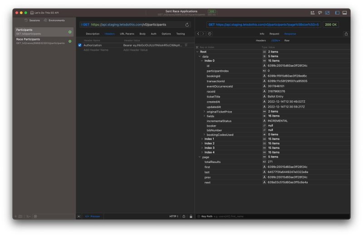363x236 pixels.
Task: Switch to the Info tab
Action: pyautogui.click(x=262, y=34)
